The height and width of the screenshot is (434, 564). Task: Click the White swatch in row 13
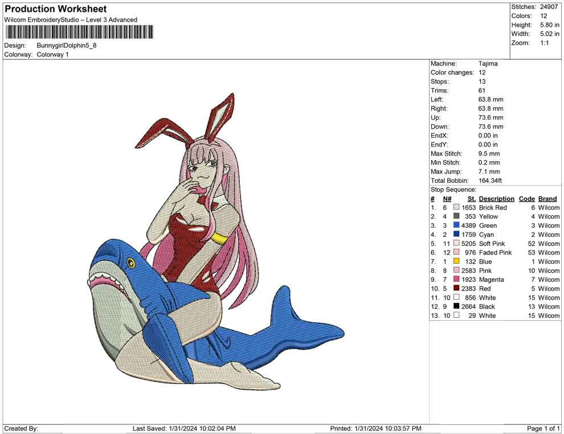pyautogui.click(x=456, y=315)
